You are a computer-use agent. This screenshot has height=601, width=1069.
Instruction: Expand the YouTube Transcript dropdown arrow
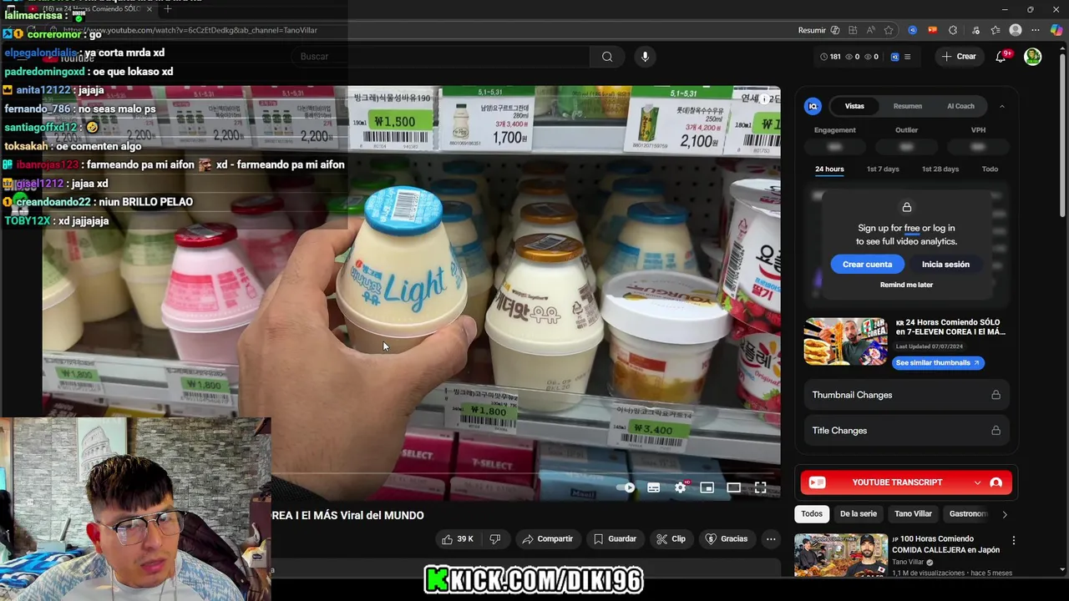(x=977, y=482)
